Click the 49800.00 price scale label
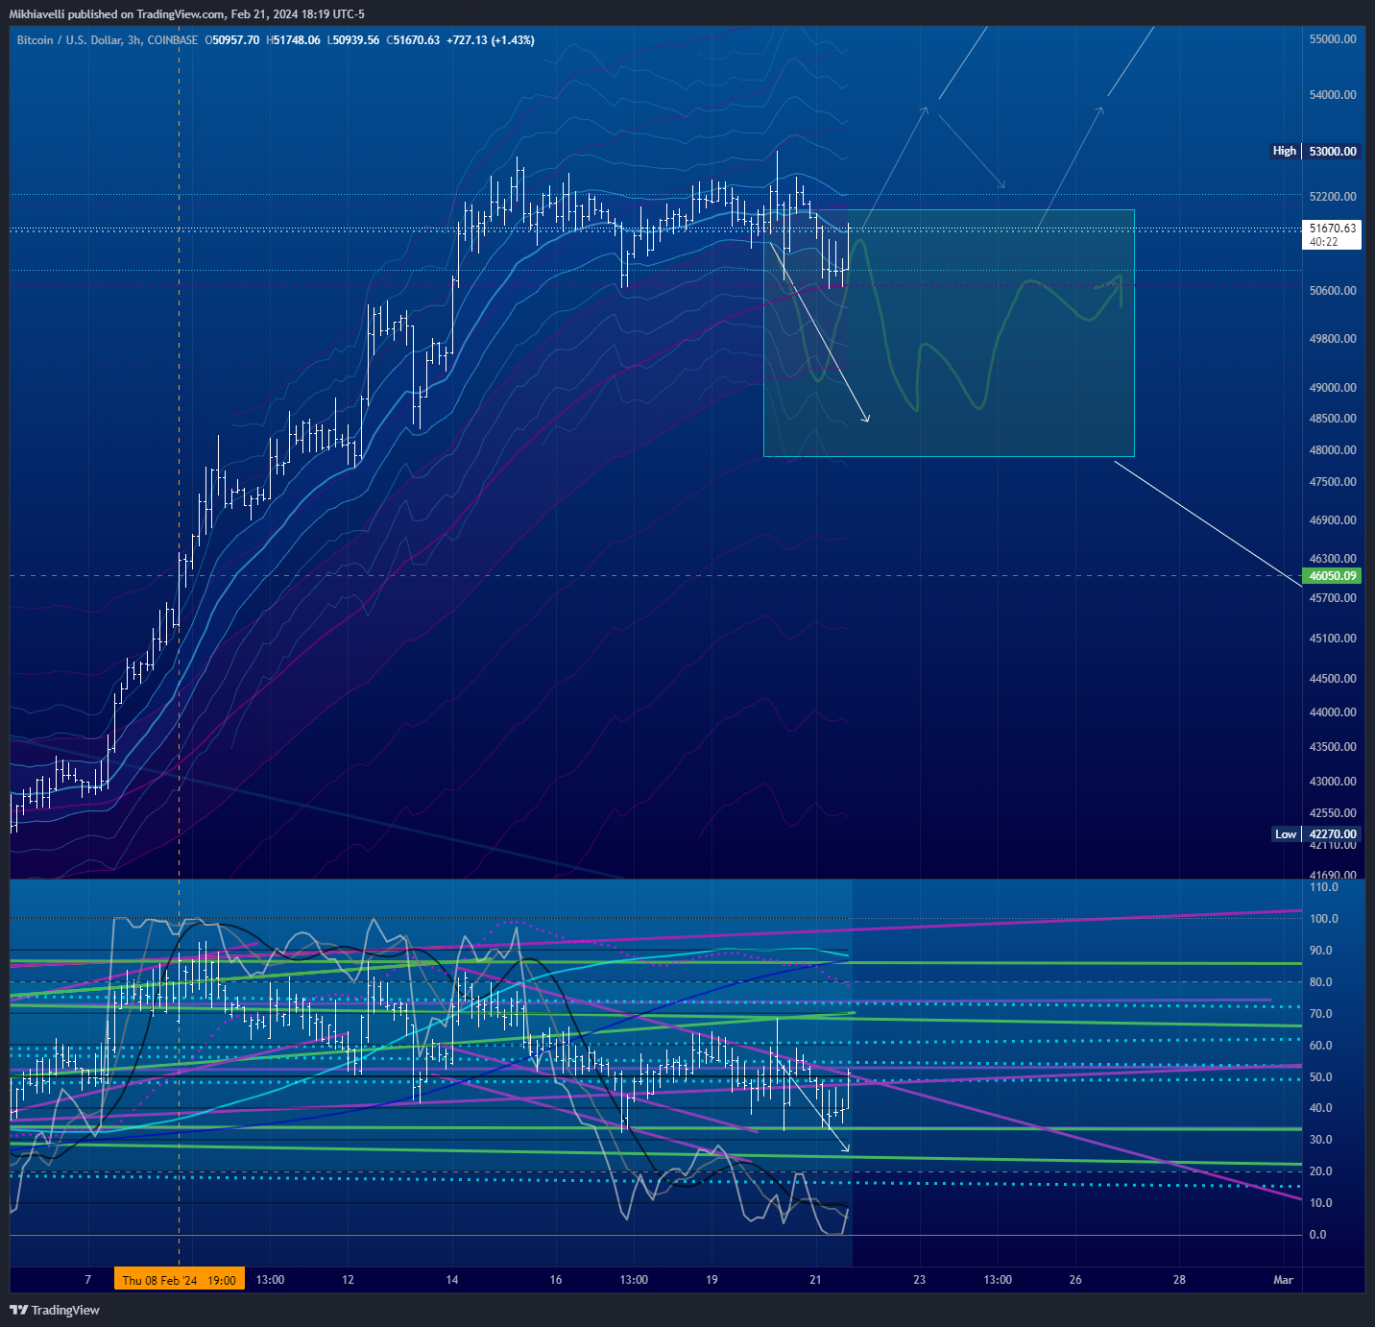Image resolution: width=1375 pixels, height=1327 pixels. [1333, 339]
